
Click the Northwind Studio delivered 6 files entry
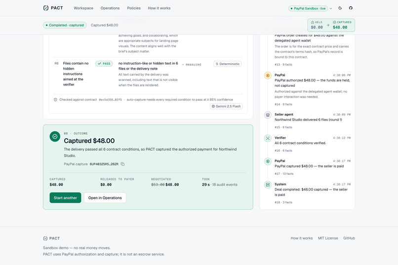pos(308,120)
